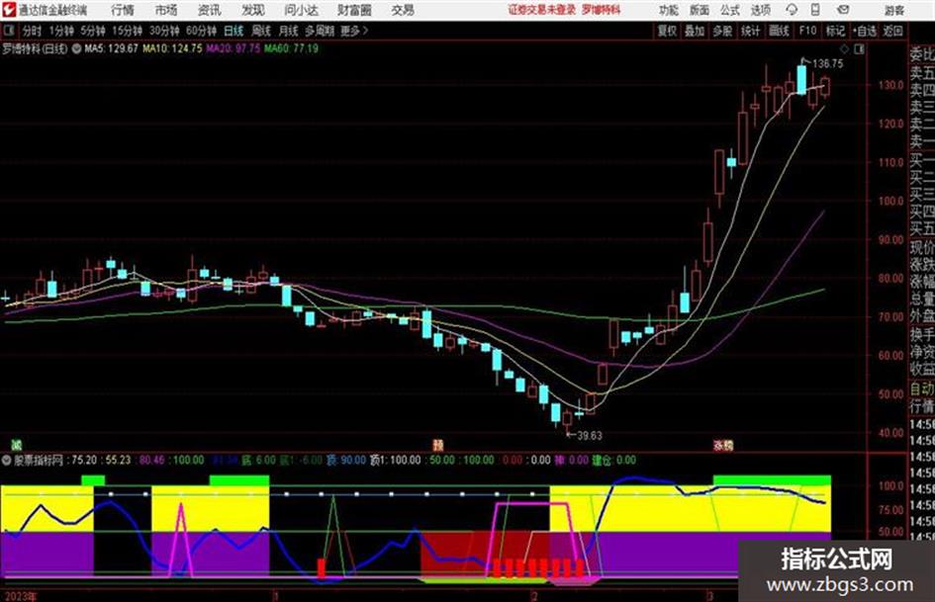This screenshot has width=935, height=602.
Task: Open the 资讯 menu
Action: [x=210, y=10]
